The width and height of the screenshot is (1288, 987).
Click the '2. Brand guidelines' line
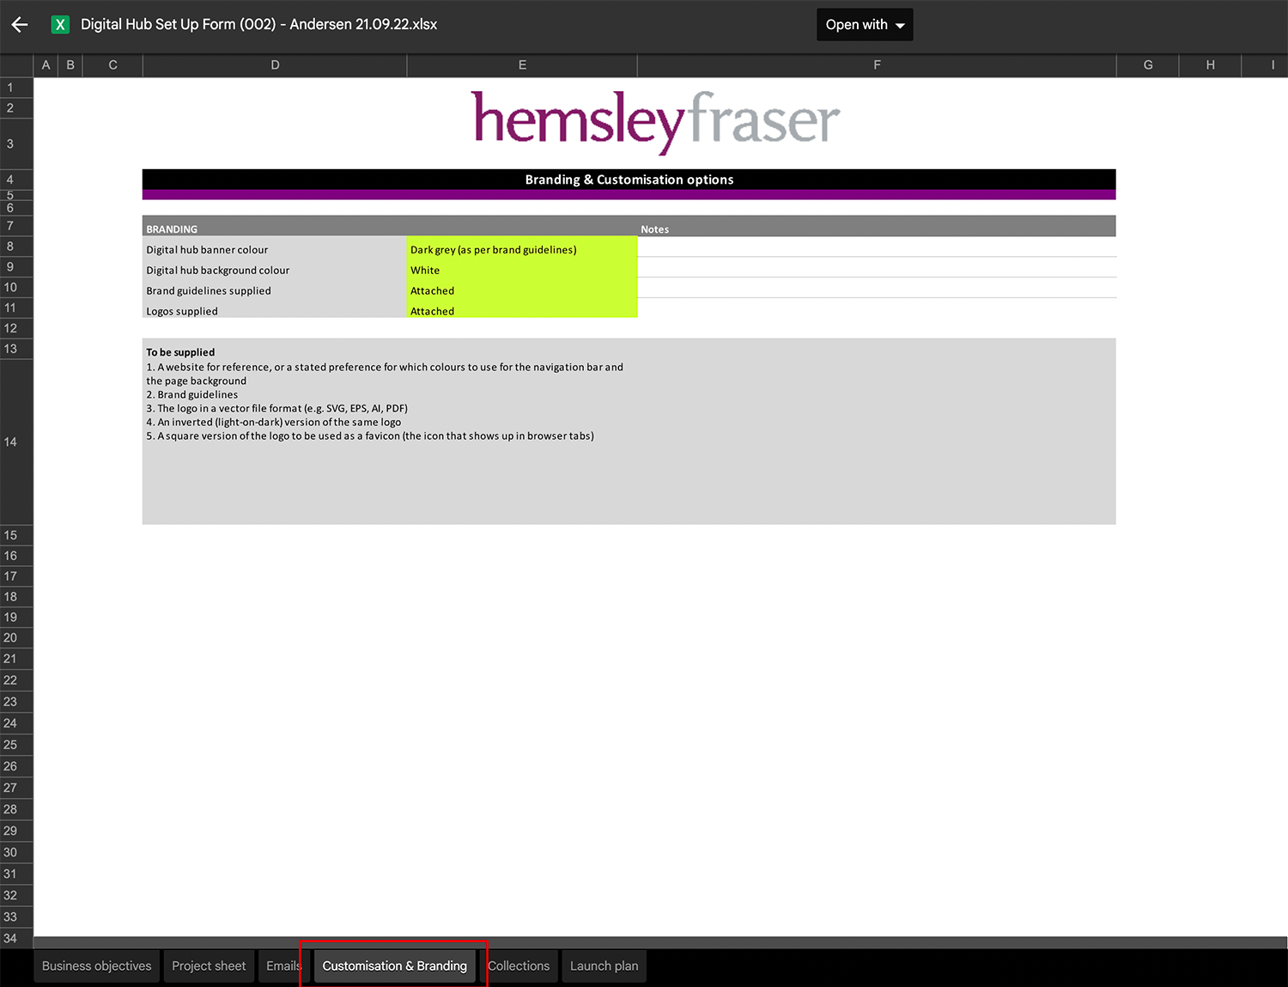click(x=191, y=394)
